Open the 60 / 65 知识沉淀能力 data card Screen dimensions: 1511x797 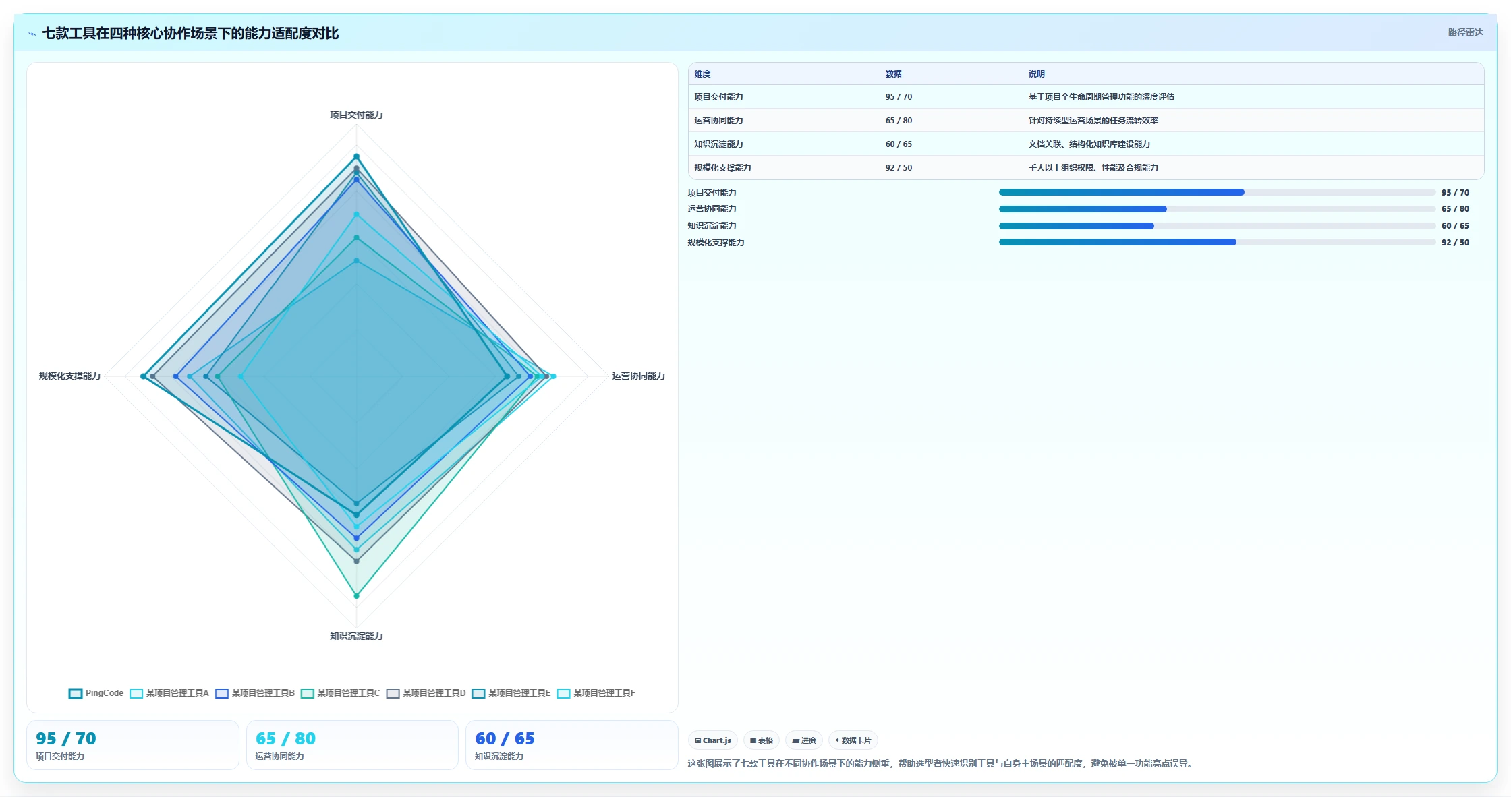coord(571,745)
